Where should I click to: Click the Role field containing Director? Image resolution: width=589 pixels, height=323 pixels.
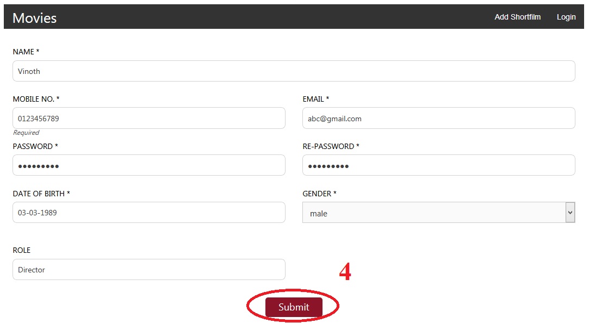pos(148,270)
